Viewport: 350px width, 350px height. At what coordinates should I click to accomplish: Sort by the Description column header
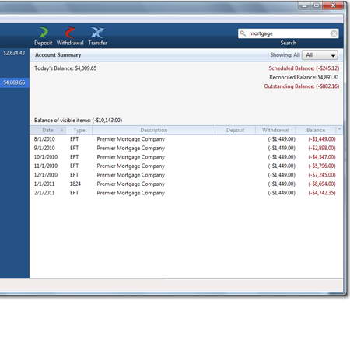154,130
